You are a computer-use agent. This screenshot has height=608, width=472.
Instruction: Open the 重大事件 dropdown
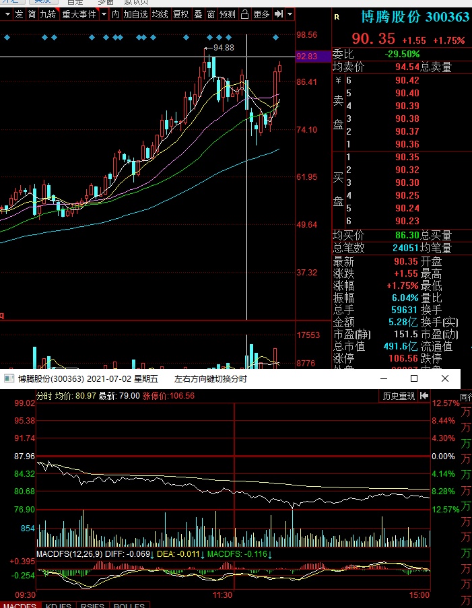[80, 14]
